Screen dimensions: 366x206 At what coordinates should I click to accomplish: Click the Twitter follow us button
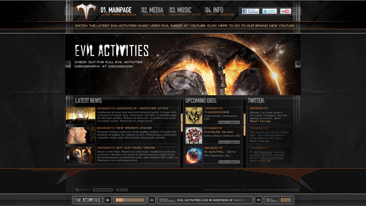(x=270, y=11)
